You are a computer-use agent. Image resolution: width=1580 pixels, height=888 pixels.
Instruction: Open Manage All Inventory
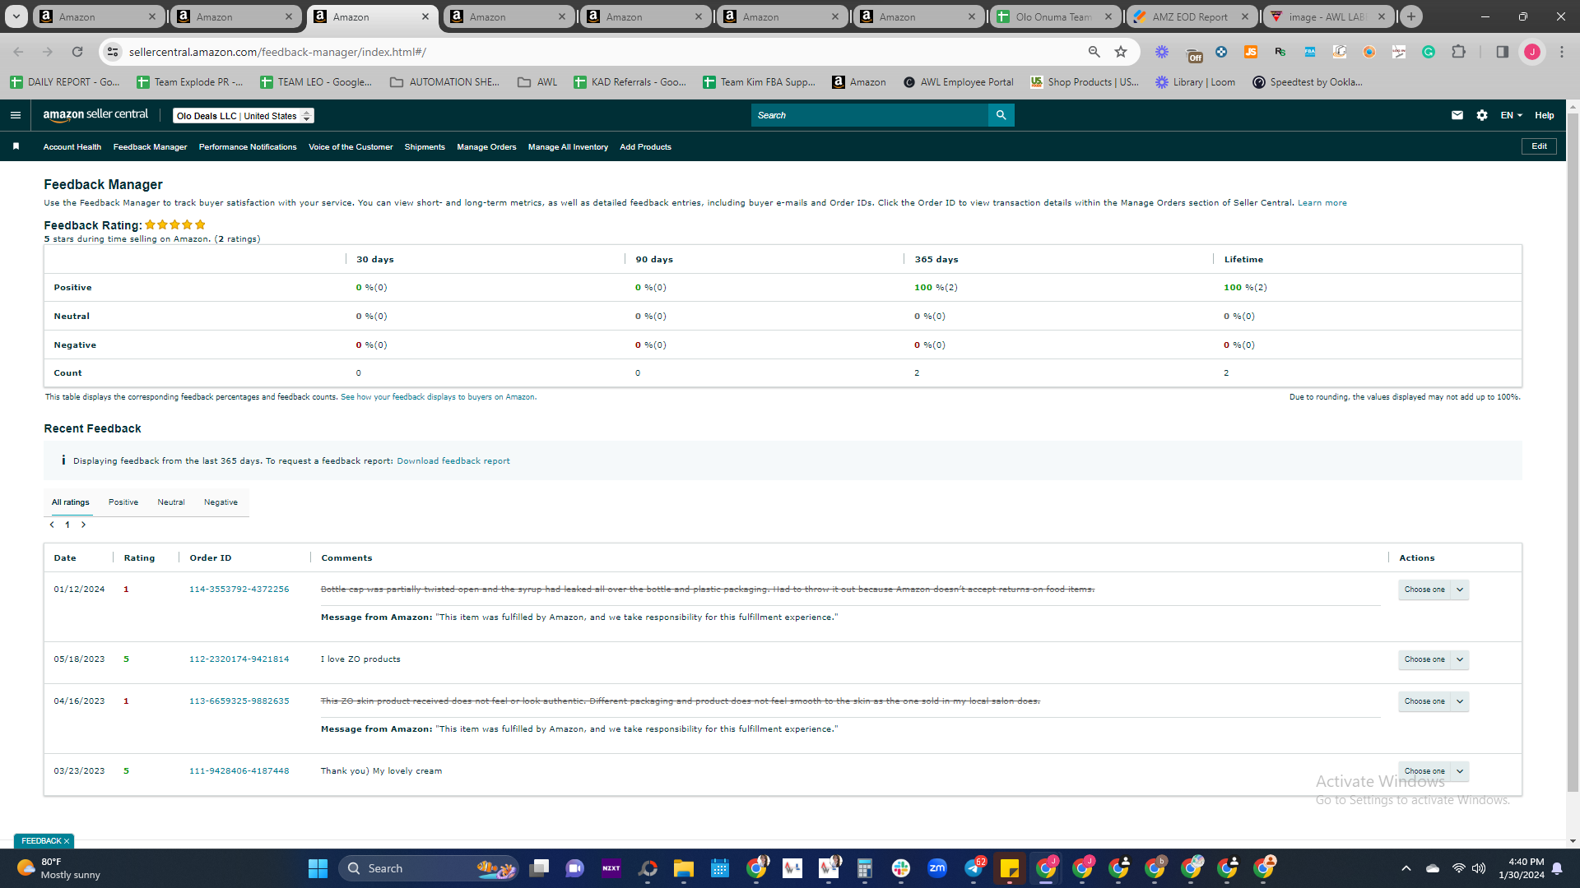pos(568,147)
